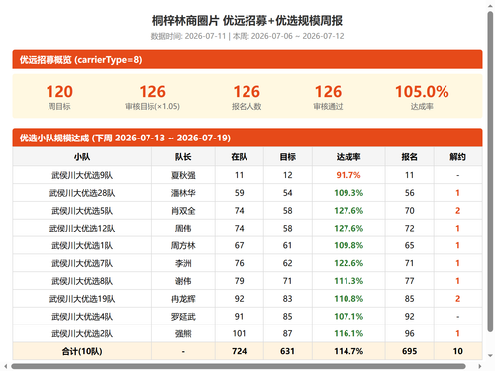Viewport: 495px width, 371px height.
Task: Click the total 解约 value 10
Action: [x=457, y=351]
